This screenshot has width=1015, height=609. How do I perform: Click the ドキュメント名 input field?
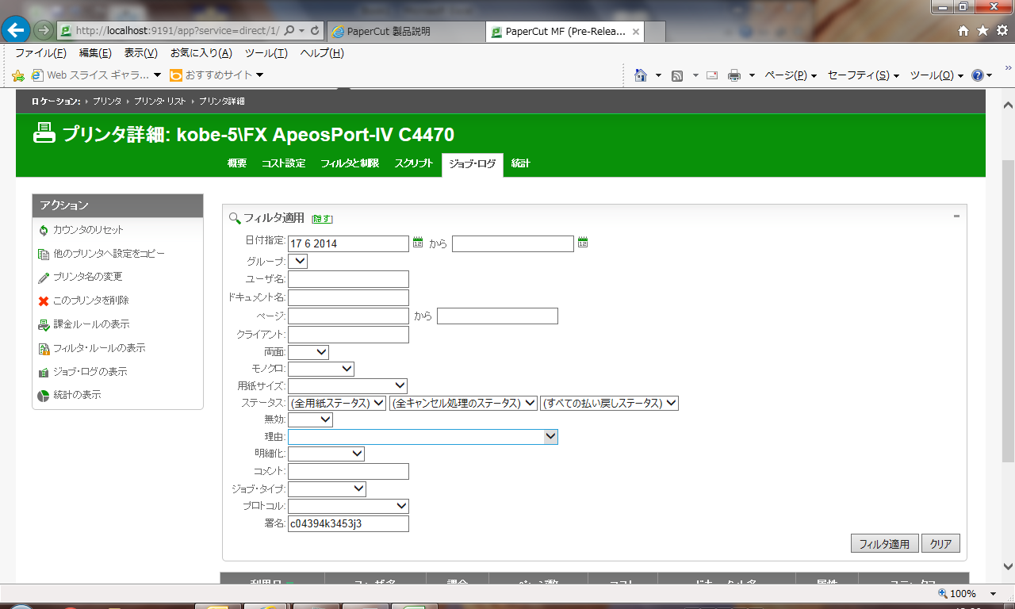(x=348, y=297)
